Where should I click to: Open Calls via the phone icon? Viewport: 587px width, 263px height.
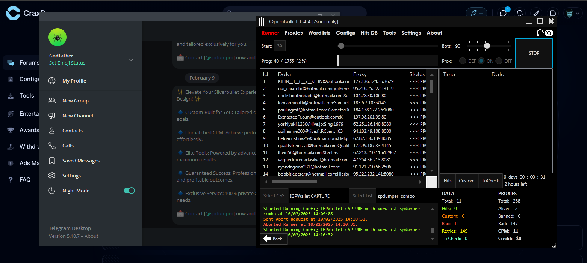point(52,146)
